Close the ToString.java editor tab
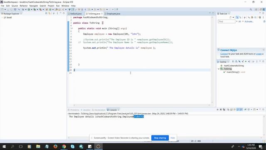 [x=102, y=14]
